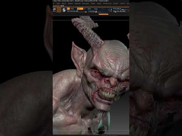Open the Preferences menu
182x136 pixels.
107,3
